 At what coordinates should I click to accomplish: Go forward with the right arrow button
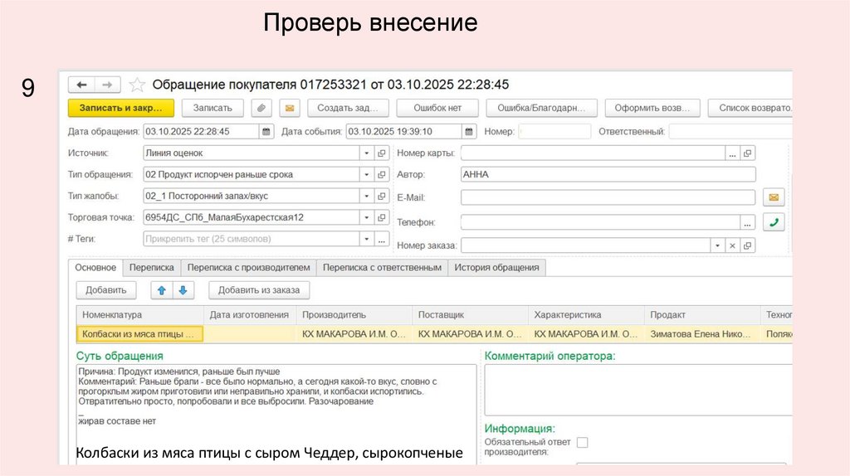click(107, 85)
